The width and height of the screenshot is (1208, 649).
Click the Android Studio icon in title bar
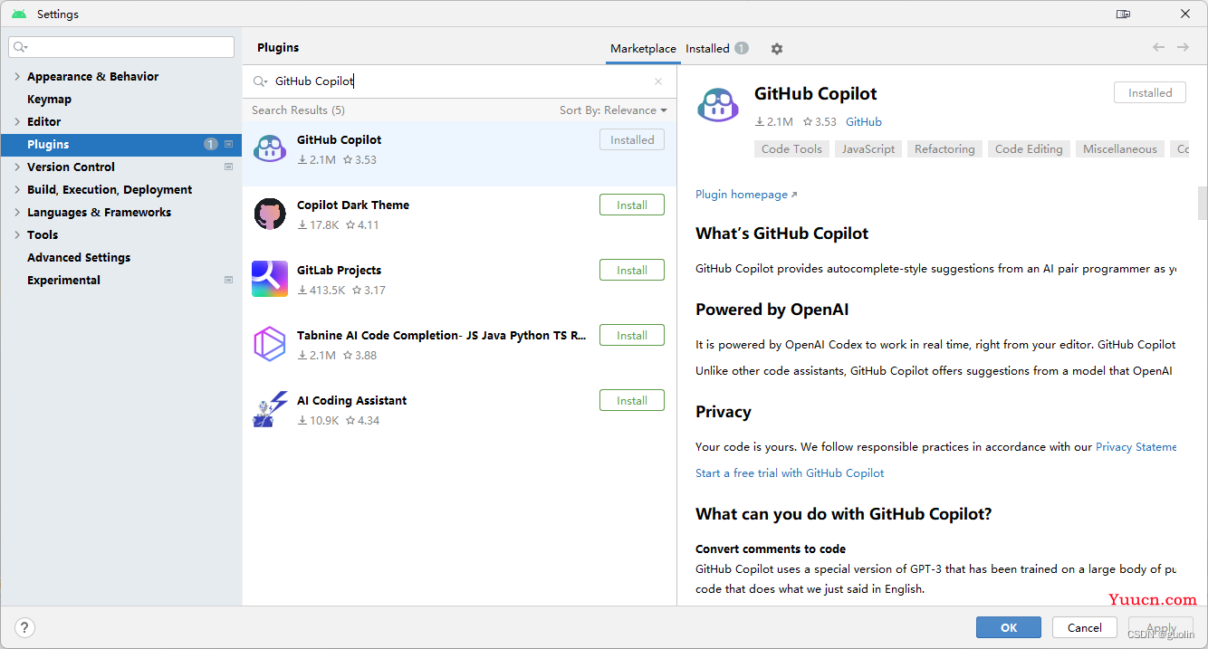(19, 14)
